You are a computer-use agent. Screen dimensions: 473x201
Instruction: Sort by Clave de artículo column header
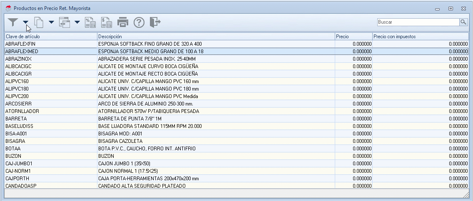tap(50, 37)
